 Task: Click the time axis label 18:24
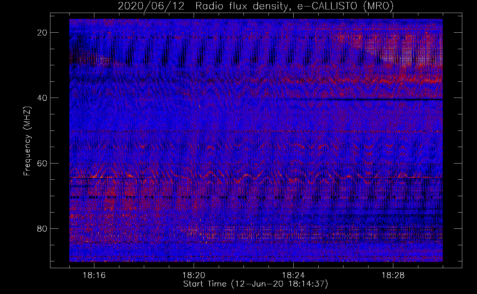(x=293, y=275)
